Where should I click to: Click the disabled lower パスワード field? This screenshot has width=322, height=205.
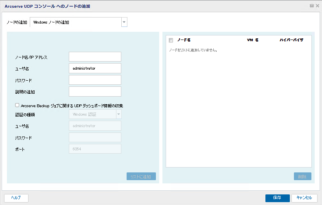(95, 137)
